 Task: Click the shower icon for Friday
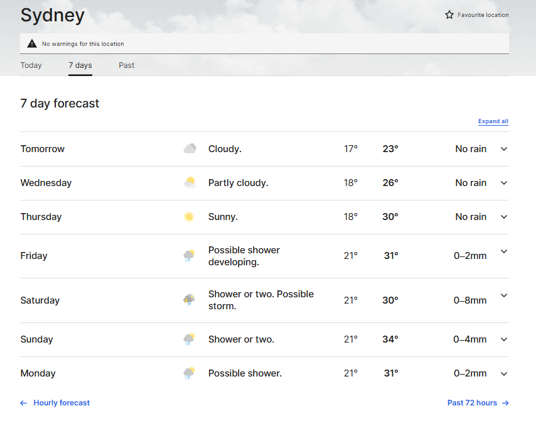(x=189, y=256)
